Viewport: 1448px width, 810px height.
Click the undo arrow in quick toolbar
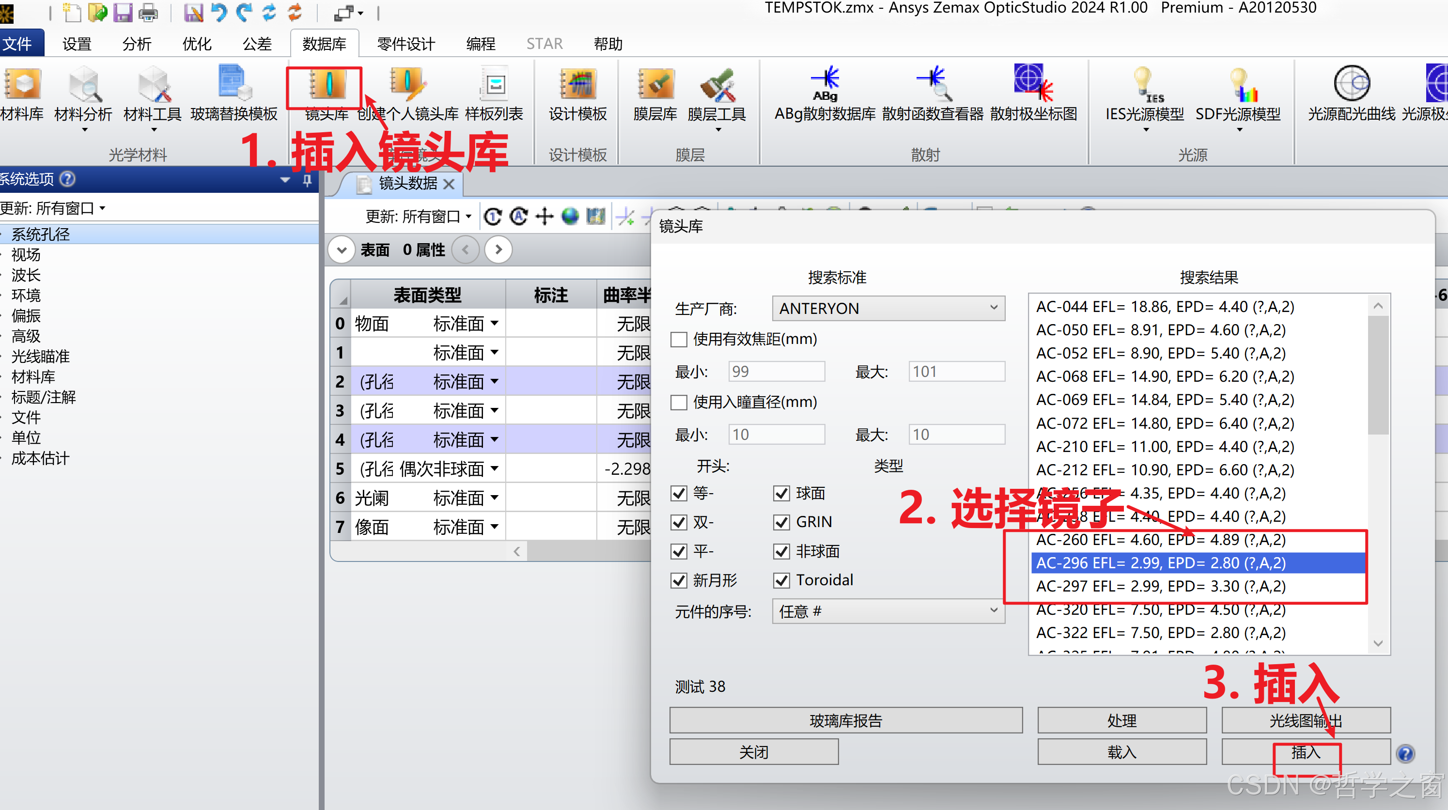[219, 13]
